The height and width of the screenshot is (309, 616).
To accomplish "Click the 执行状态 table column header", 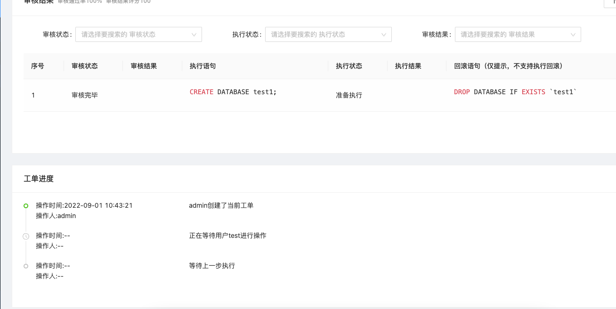I will coord(349,66).
